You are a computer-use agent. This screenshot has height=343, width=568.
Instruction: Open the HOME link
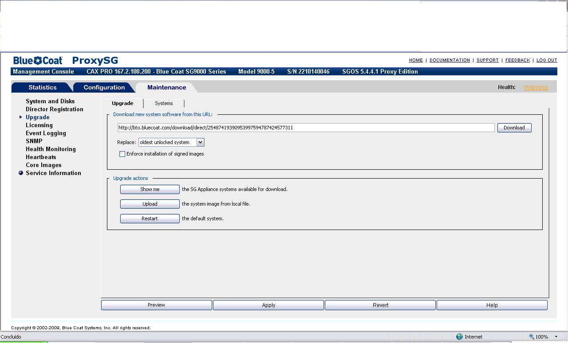click(416, 60)
